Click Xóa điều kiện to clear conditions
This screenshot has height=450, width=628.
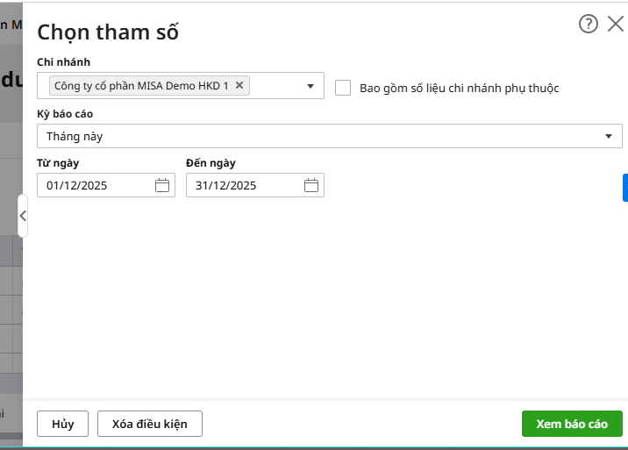(x=150, y=424)
